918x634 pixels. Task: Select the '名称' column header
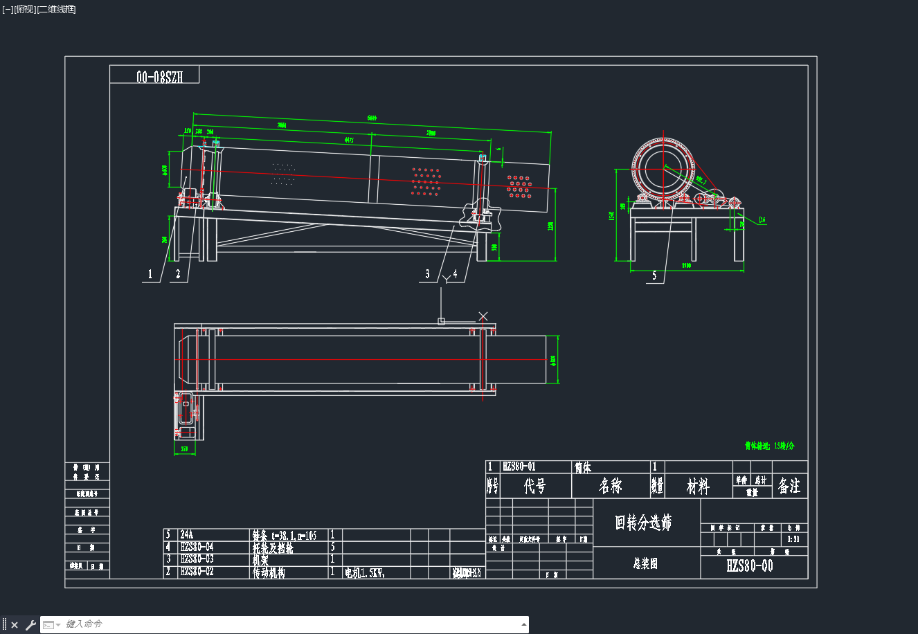611,487
